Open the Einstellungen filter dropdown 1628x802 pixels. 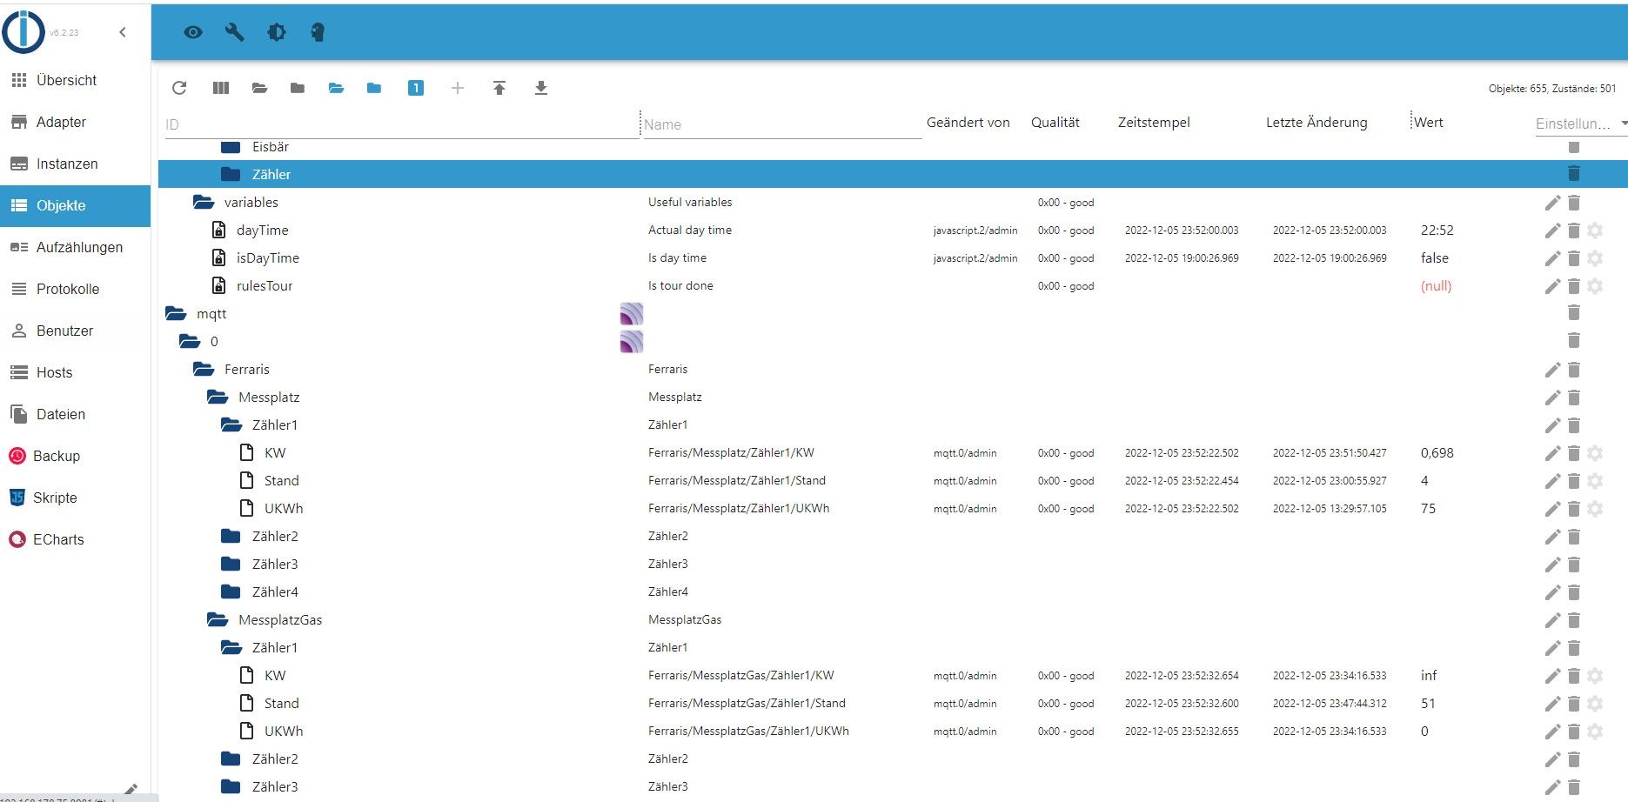1581,124
